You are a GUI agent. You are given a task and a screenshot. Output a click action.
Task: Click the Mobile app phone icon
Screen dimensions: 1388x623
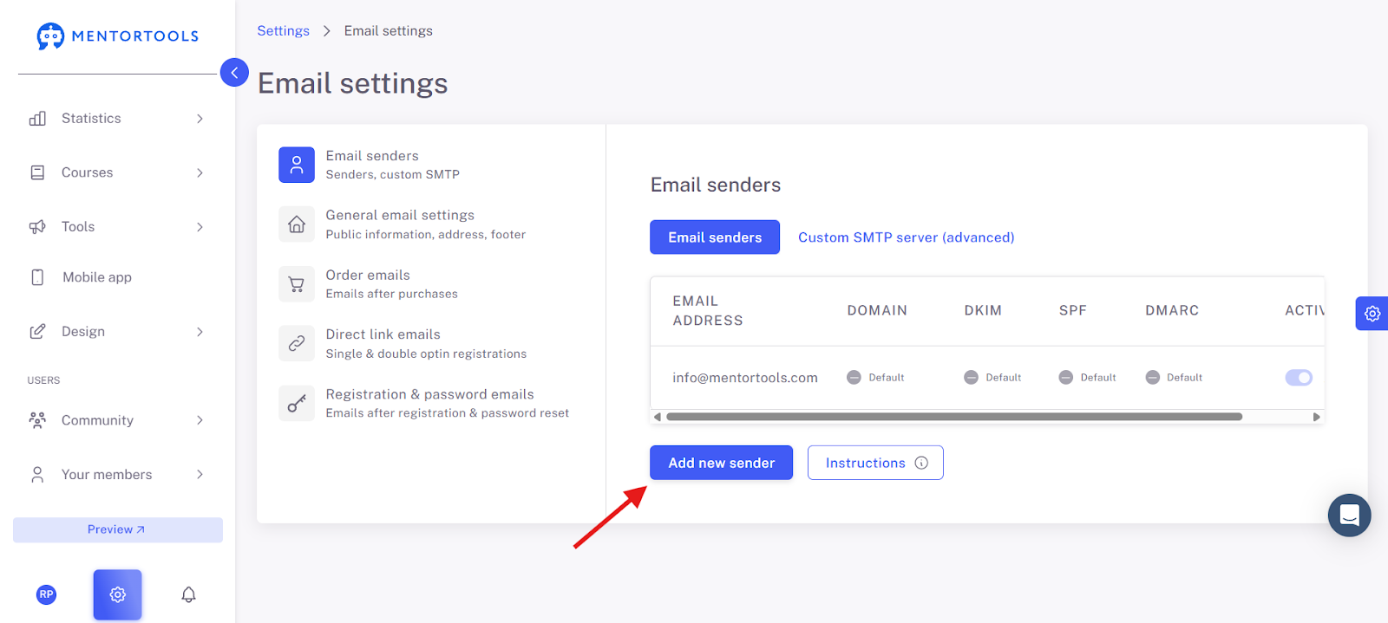37,277
